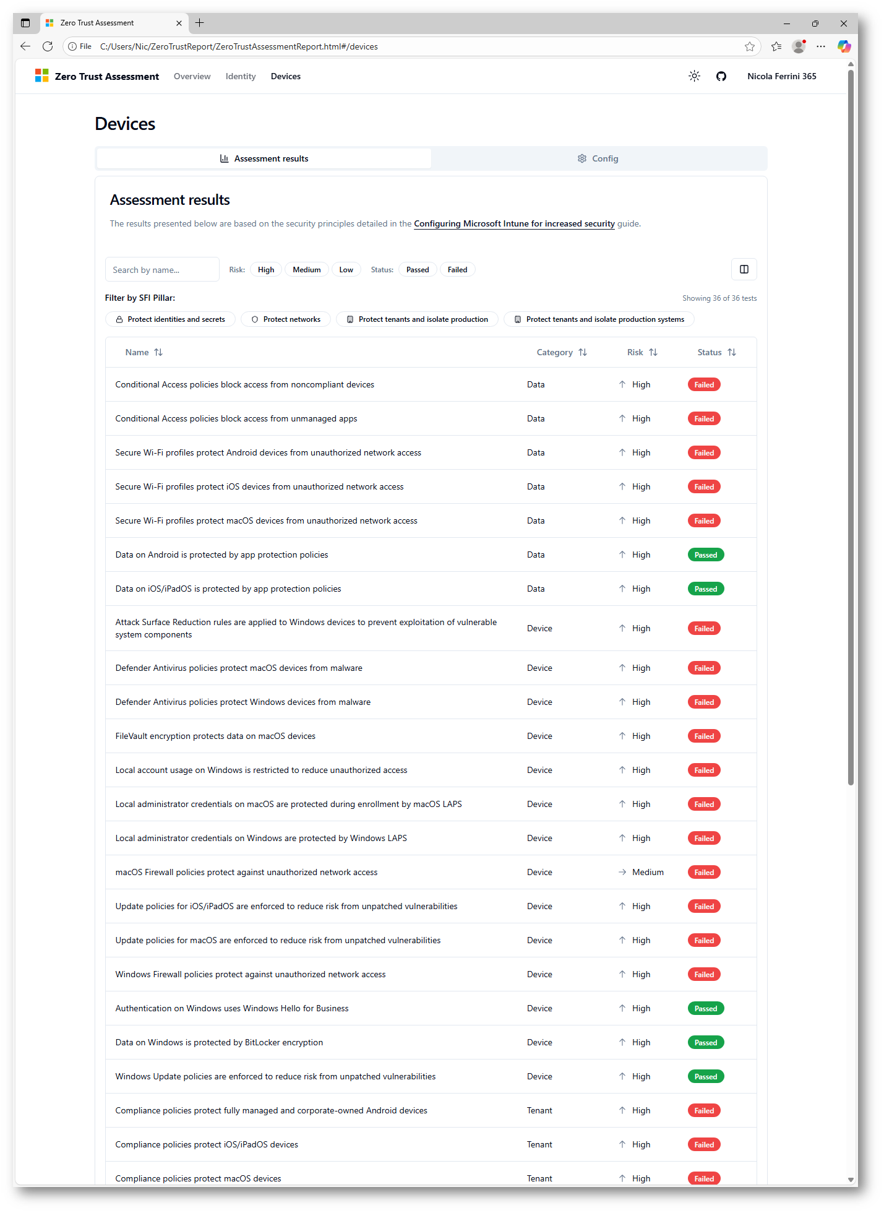Toggle the Medium risk filter
The height and width of the screenshot is (1213, 884).
click(307, 270)
